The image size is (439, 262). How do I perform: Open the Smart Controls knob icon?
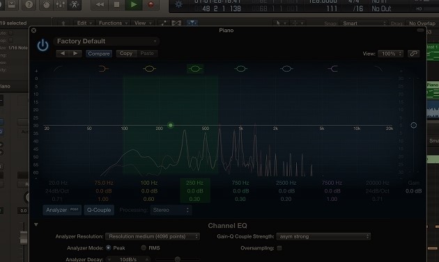pos(47,4)
